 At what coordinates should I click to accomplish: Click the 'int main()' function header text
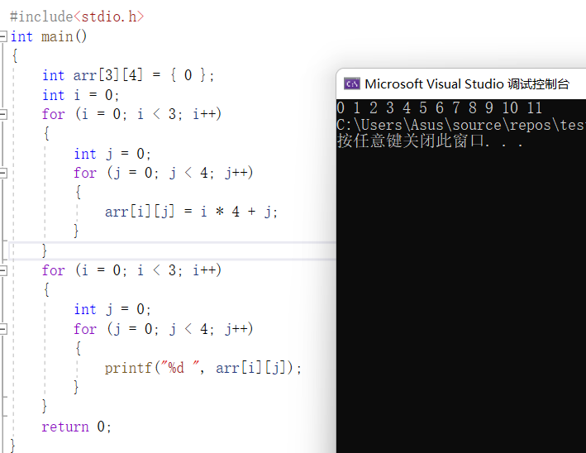[49, 36]
